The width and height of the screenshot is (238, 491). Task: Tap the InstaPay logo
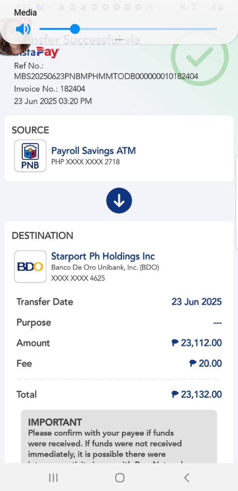[x=36, y=52]
